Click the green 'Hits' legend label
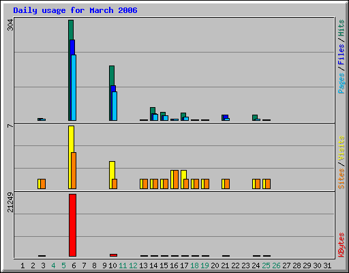 coord(342,28)
